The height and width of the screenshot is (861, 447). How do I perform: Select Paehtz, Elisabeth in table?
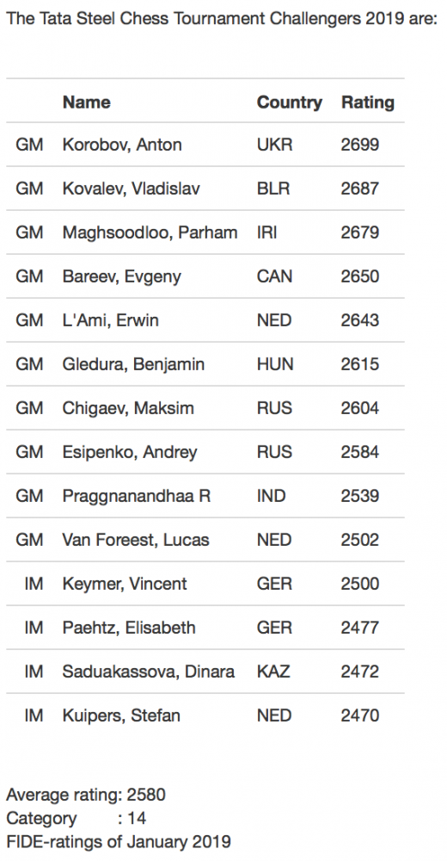coord(129,628)
